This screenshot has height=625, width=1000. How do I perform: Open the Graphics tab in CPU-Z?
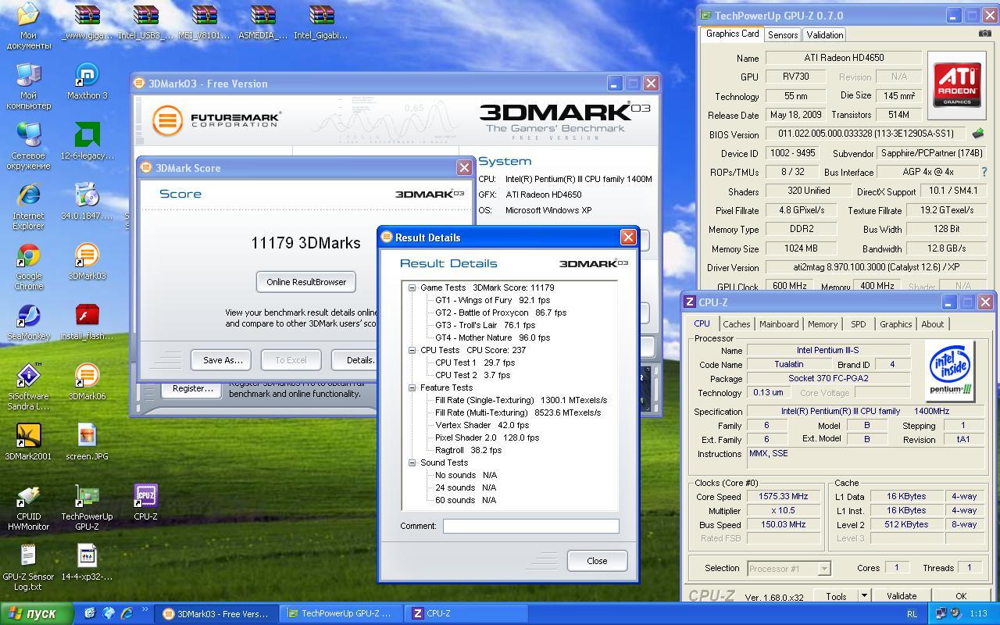(895, 324)
